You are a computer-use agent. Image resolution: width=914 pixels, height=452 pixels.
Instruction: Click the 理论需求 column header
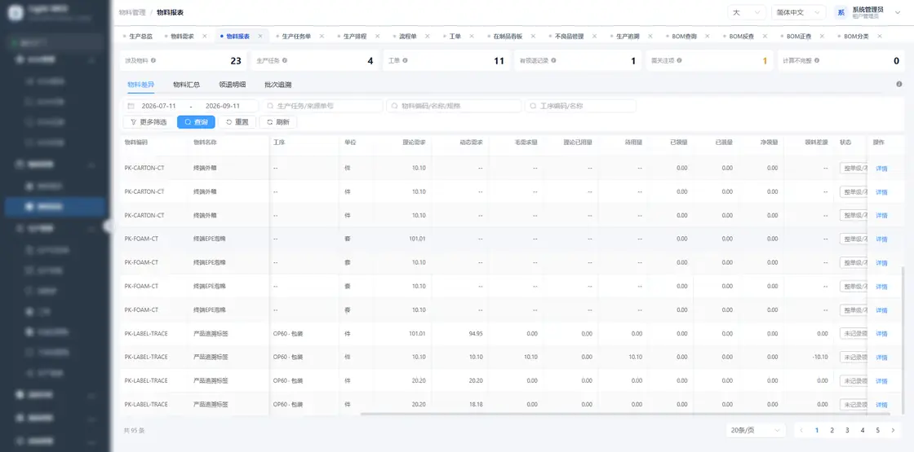pos(414,142)
